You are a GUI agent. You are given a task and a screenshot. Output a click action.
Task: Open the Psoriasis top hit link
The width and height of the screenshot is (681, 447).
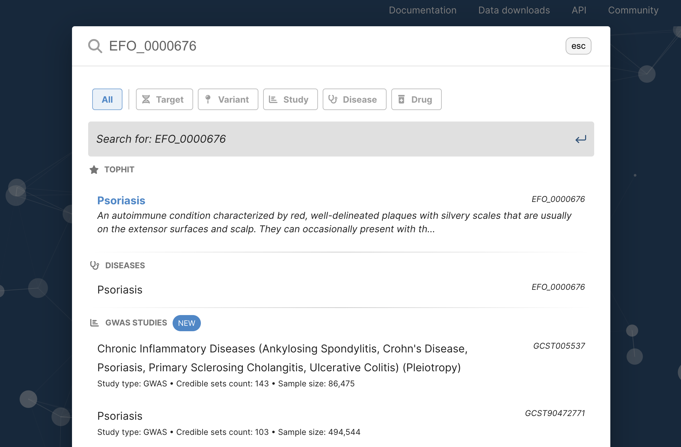(x=121, y=201)
